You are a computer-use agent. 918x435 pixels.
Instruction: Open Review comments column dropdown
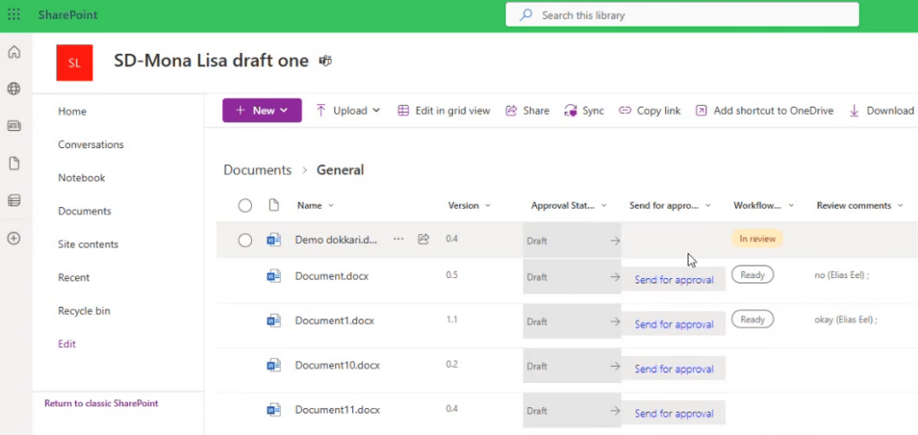click(x=900, y=205)
